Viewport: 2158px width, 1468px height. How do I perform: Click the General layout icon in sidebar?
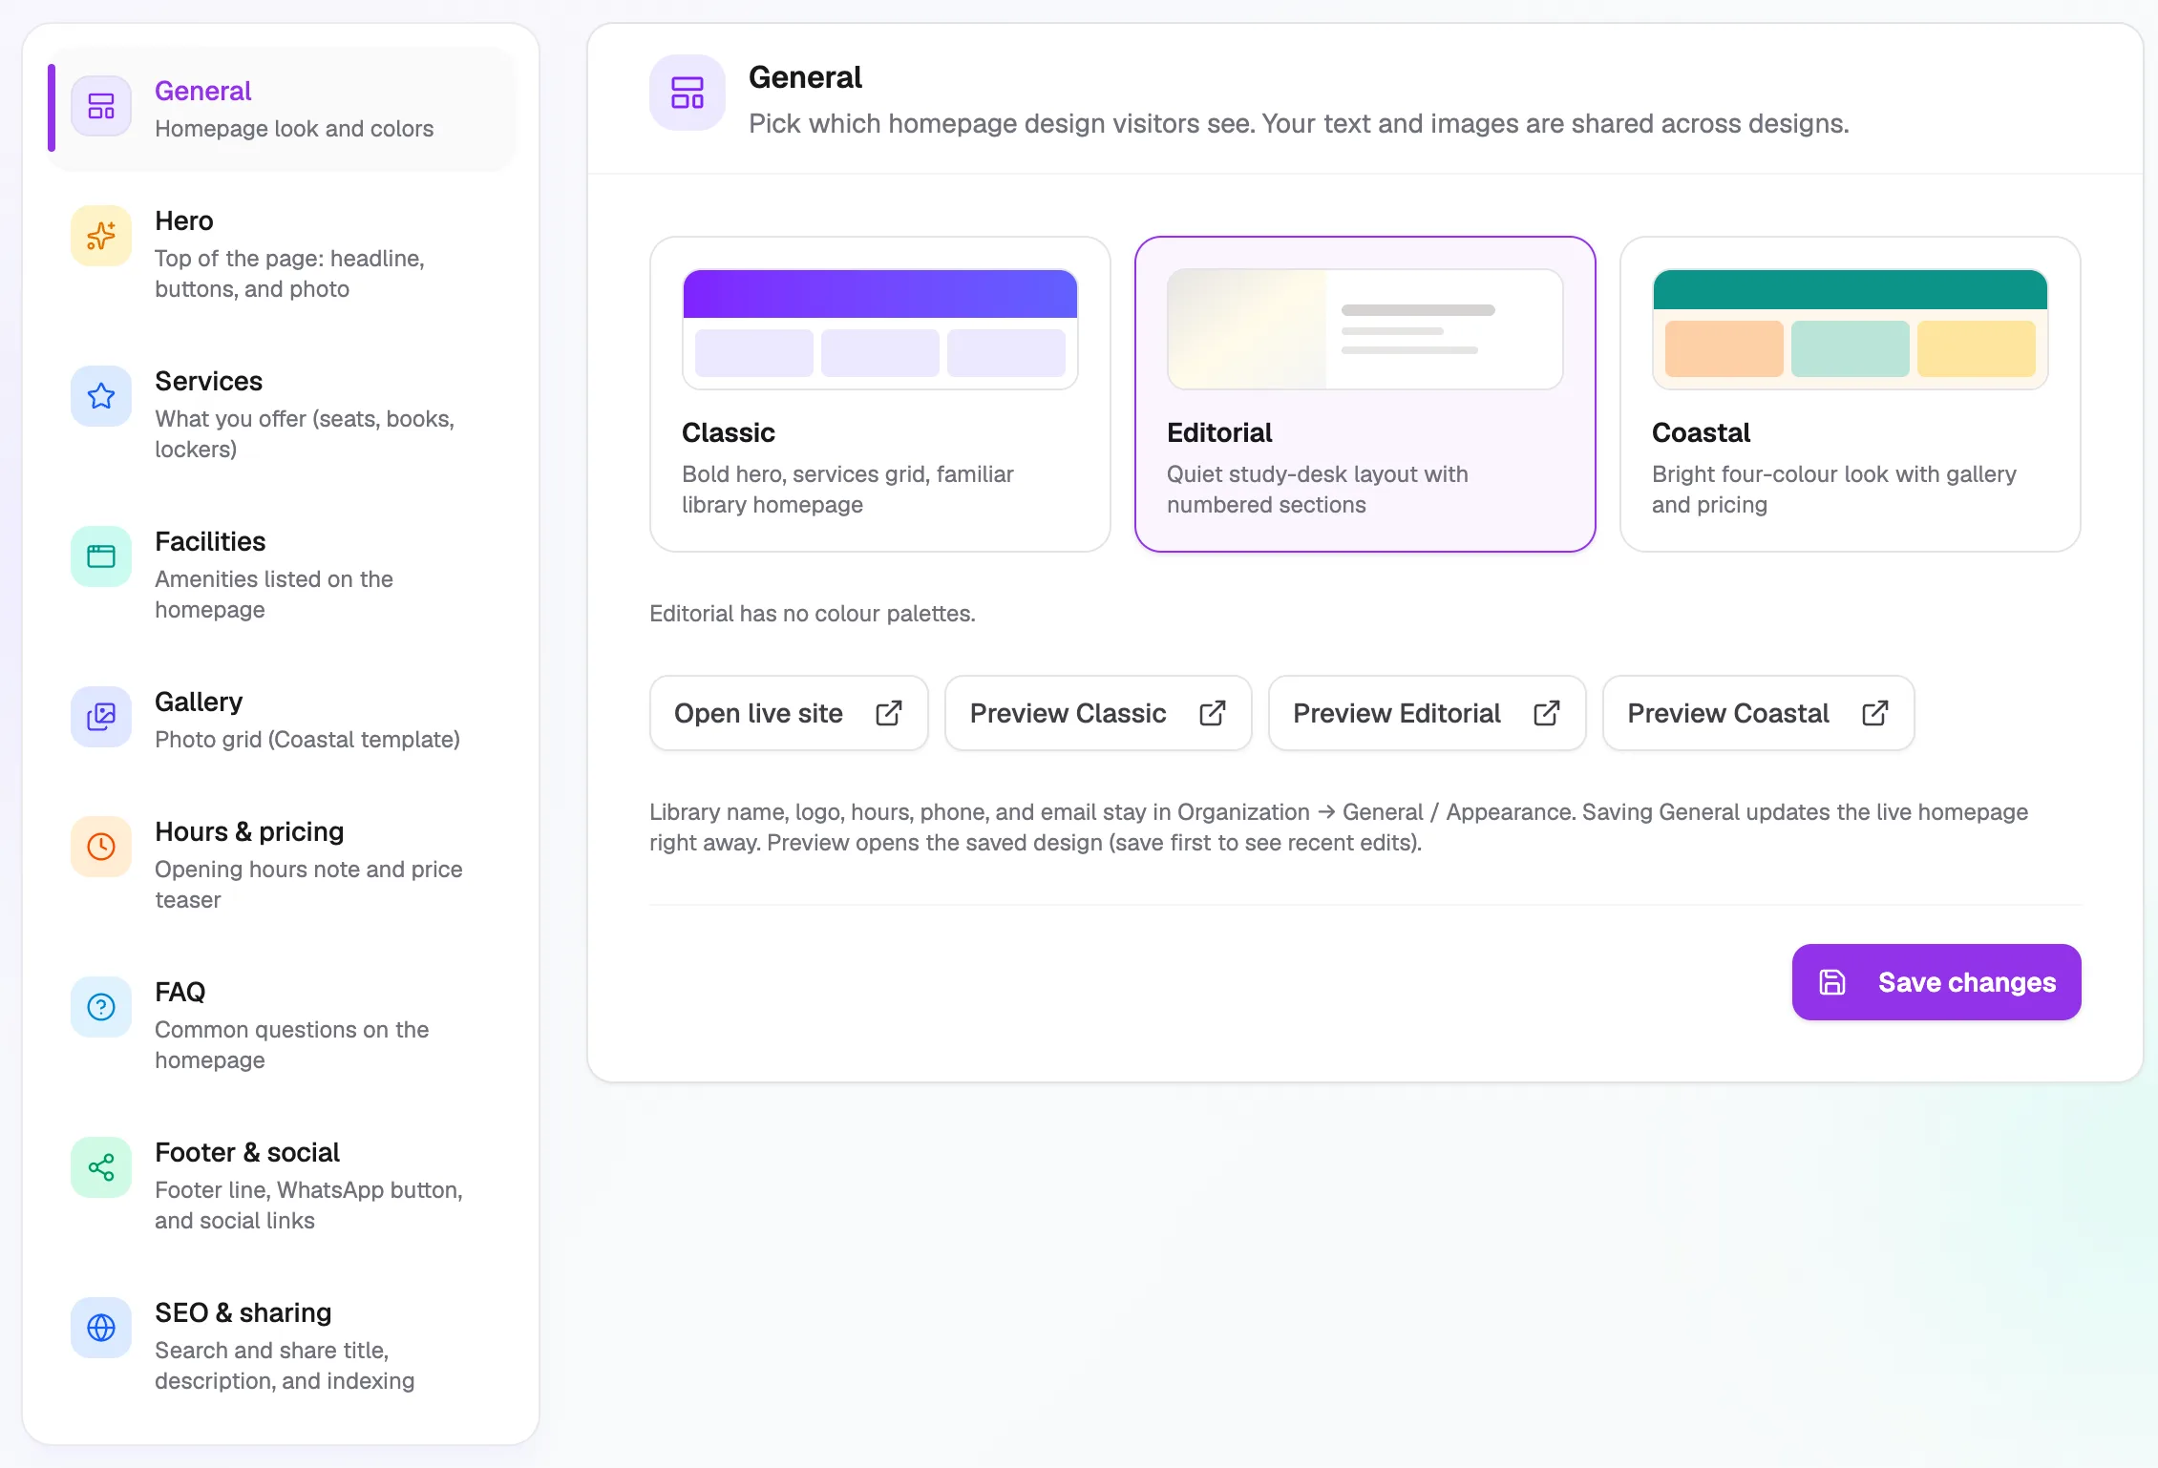pos(101,106)
